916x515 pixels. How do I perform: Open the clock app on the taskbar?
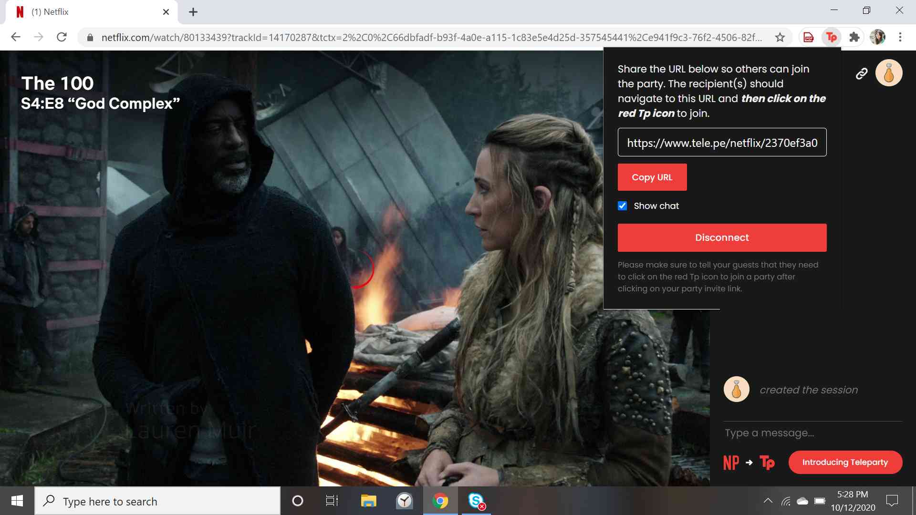coord(405,501)
